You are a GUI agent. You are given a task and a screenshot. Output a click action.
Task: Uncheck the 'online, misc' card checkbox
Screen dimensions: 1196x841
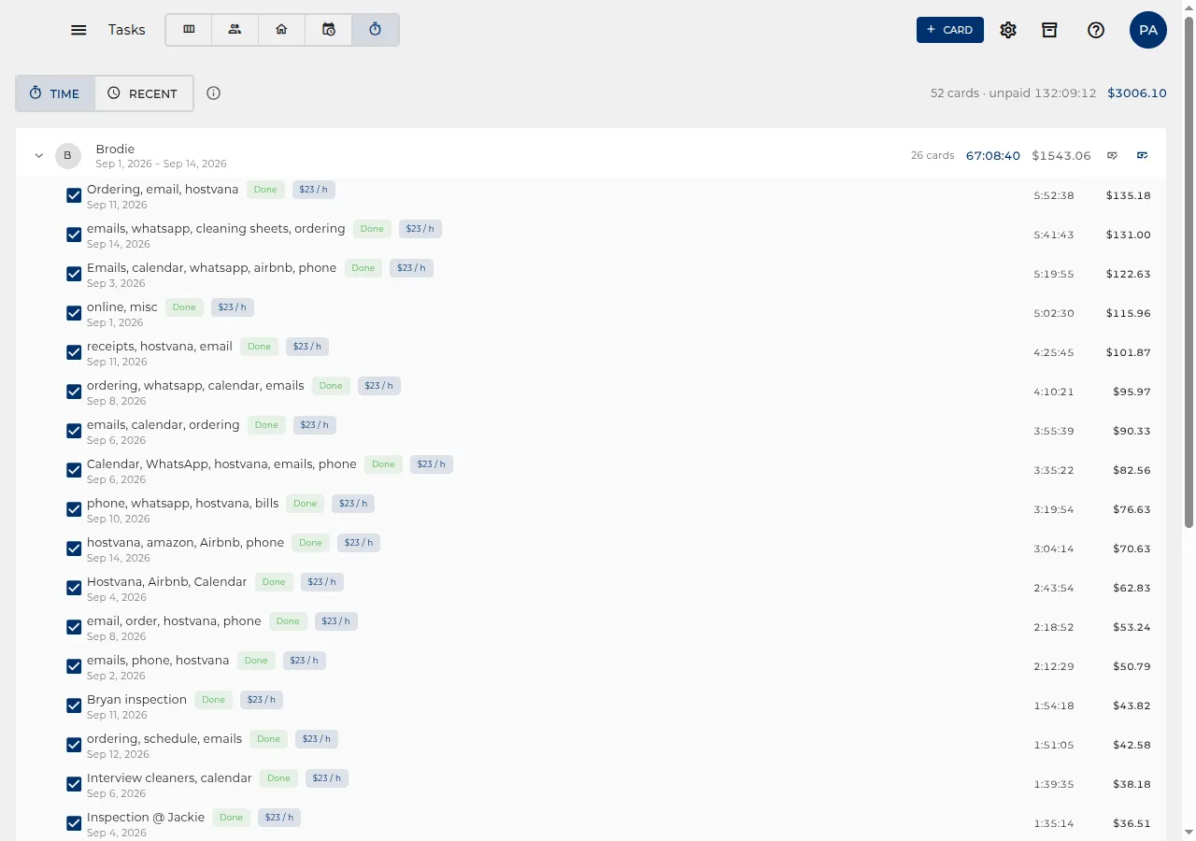point(74,313)
